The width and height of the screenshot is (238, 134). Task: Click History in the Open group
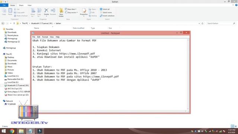(93, 16)
